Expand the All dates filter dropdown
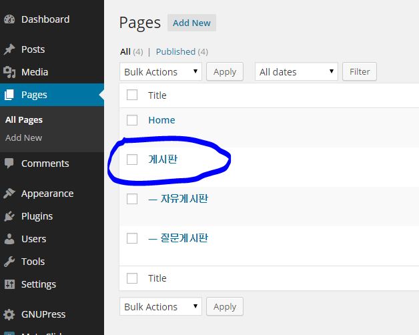 coord(296,72)
